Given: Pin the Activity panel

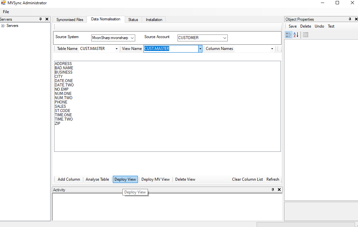Looking at the screenshot, I should point(273,190).
